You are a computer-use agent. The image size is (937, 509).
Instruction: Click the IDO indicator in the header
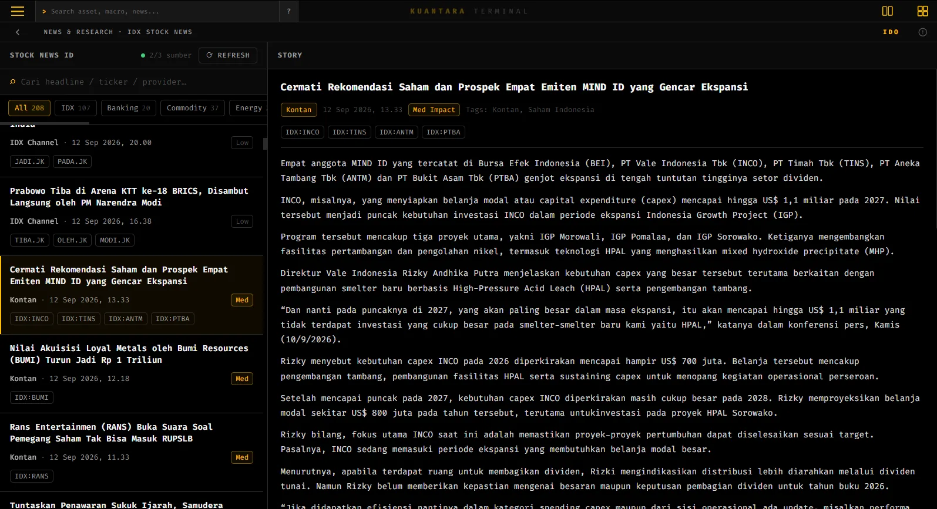(891, 32)
